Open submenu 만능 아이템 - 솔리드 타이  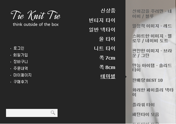(x=152, y=68)
